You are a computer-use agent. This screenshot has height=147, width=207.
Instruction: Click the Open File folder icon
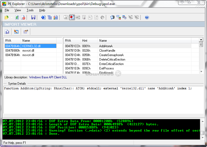(7, 17)
